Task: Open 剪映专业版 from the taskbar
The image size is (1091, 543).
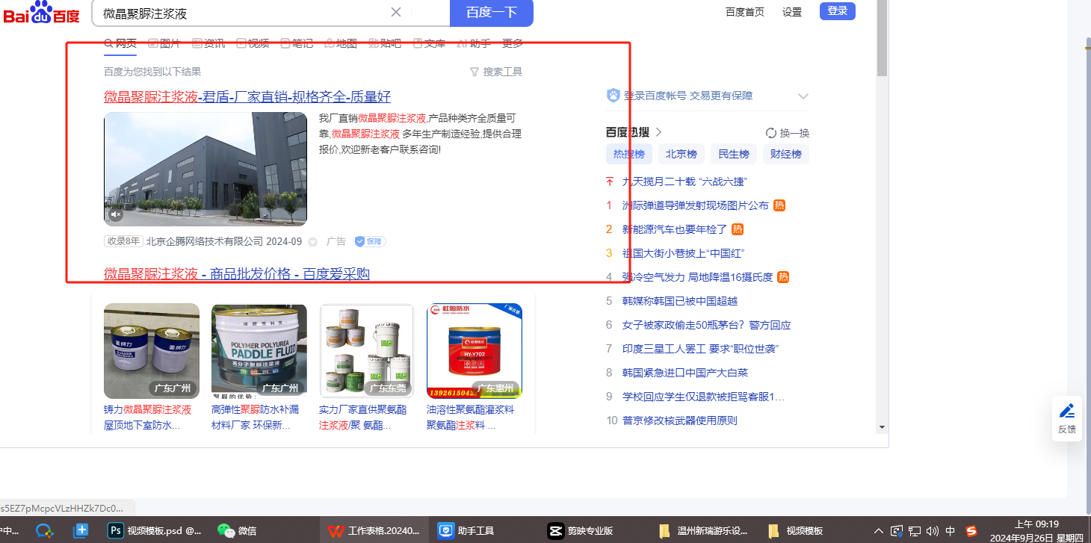Action: tap(581, 531)
